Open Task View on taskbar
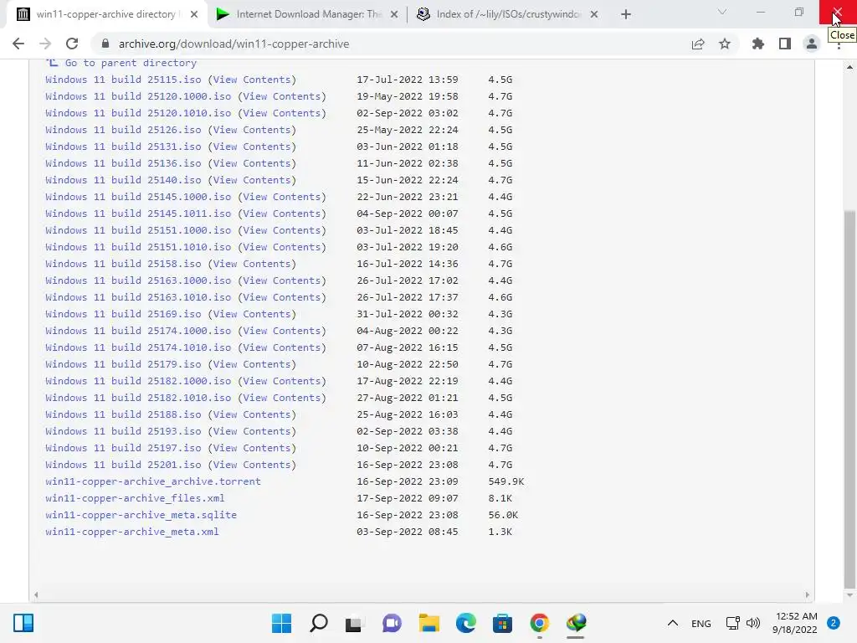The height and width of the screenshot is (643, 857). (354, 623)
